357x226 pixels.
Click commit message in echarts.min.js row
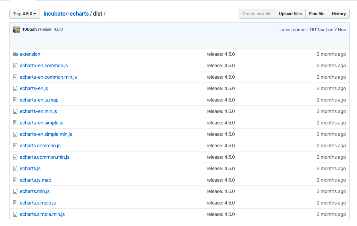tap(221, 191)
